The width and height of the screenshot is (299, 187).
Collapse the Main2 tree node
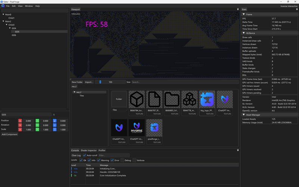(3, 21)
